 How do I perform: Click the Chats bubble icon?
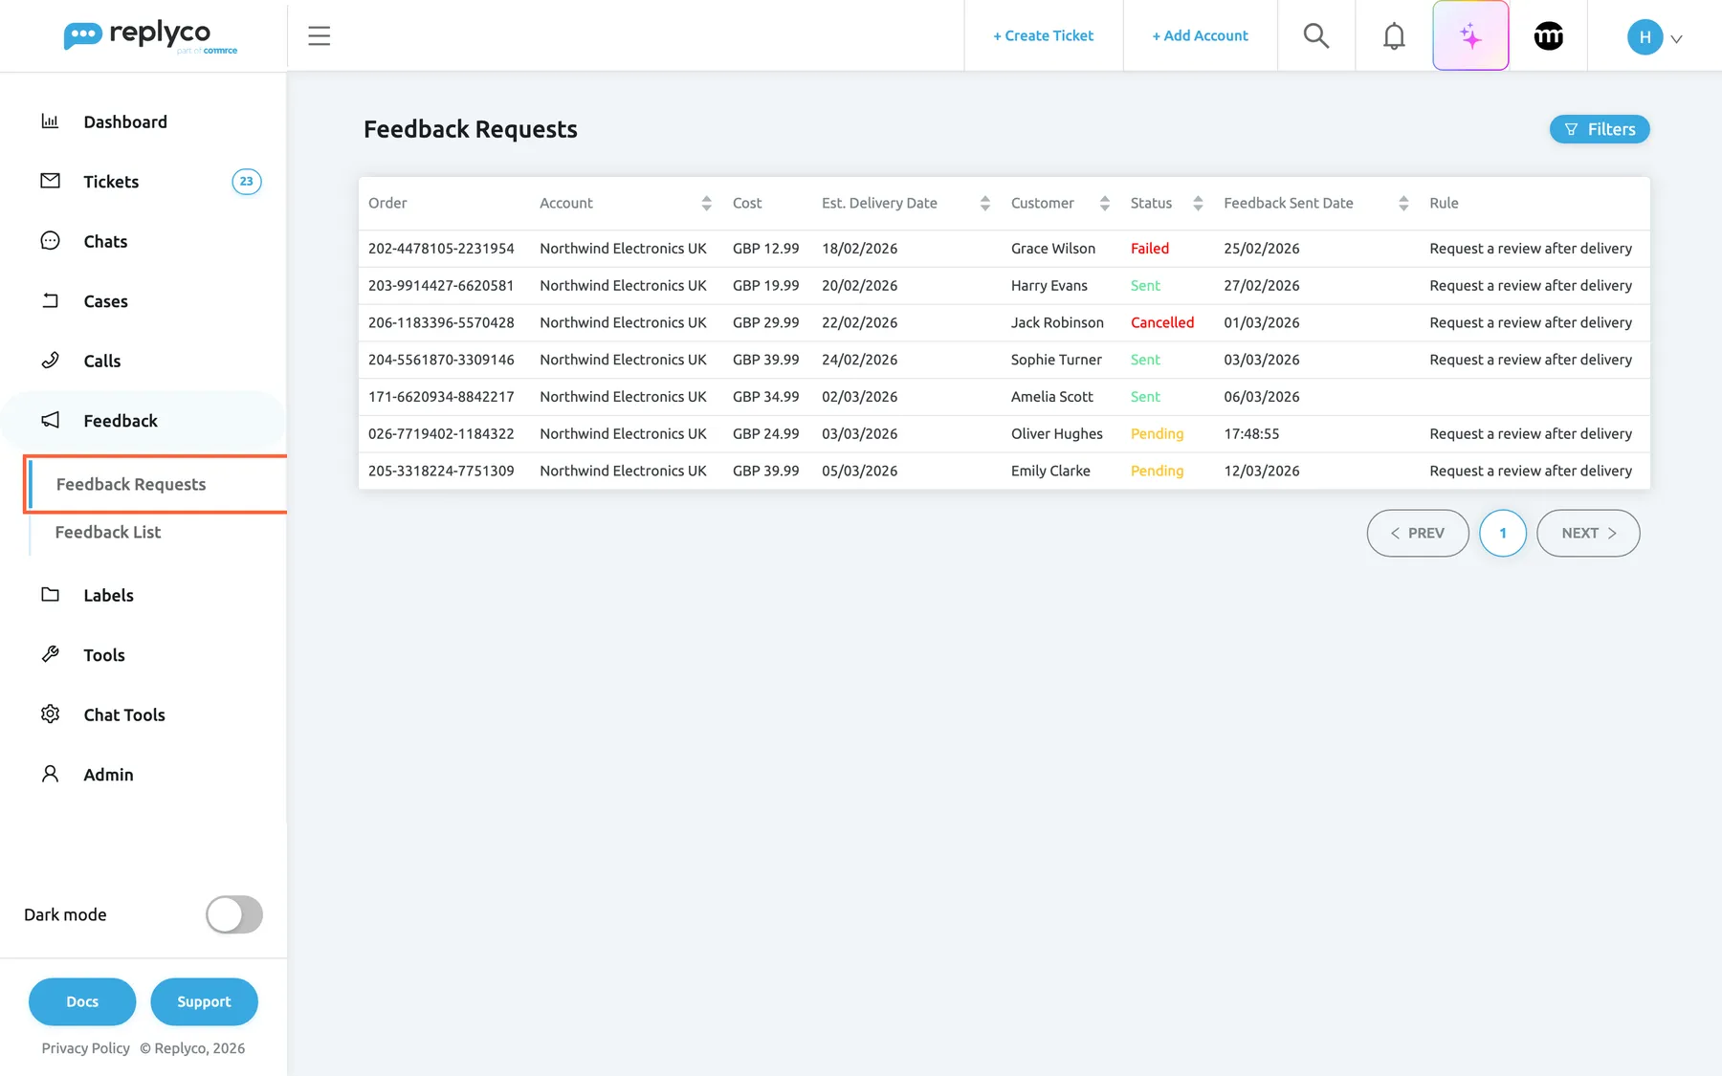tap(50, 241)
